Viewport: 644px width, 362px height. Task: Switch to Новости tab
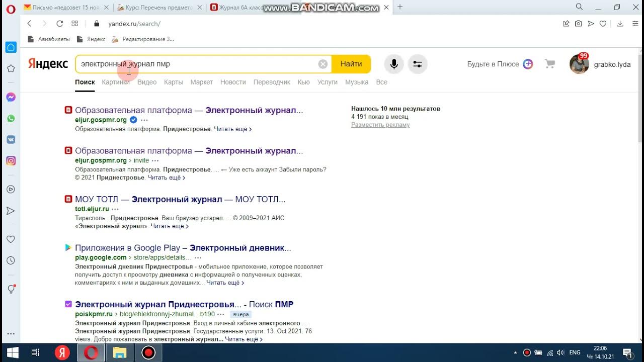pos(233,82)
